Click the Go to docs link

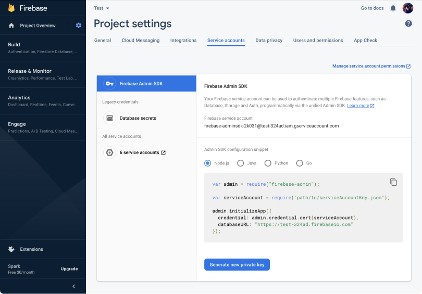pyautogui.click(x=372, y=8)
